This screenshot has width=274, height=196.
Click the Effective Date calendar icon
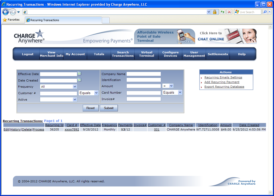click(79, 73)
